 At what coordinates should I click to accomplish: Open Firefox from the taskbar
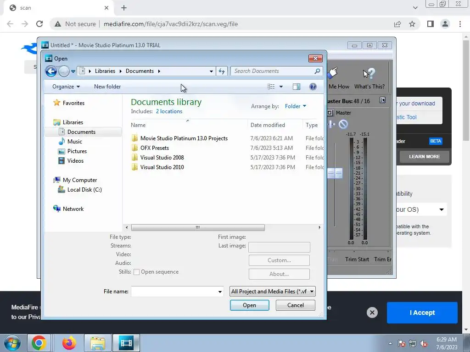coord(69,343)
